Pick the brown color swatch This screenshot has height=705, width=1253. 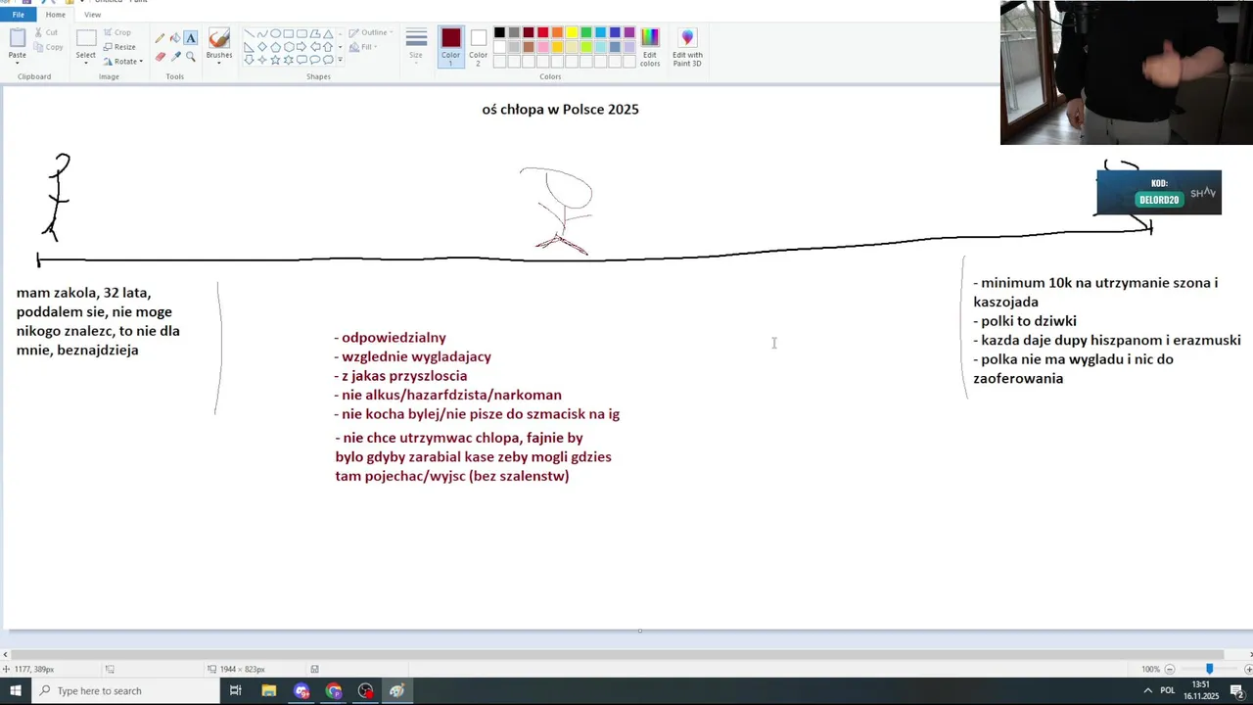tap(529, 47)
